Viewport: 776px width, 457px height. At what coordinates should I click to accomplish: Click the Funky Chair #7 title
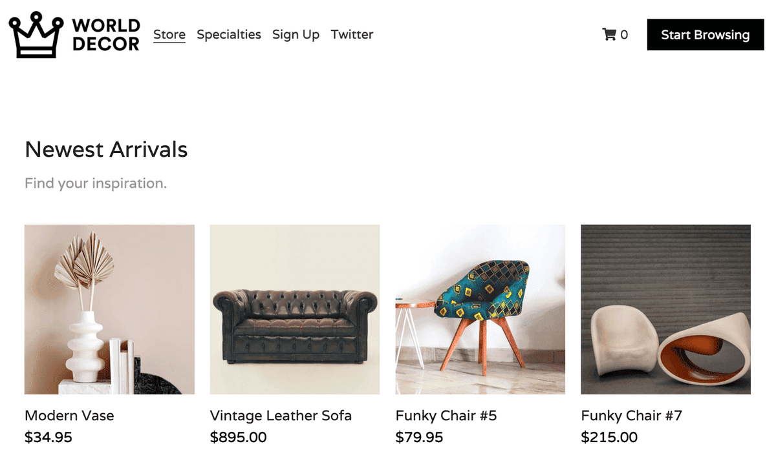(631, 416)
